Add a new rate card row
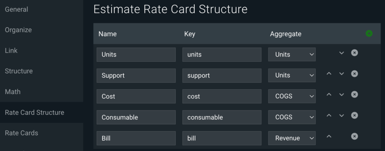Image resolution: width=385 pixels, height=151 pixels. (x=369, y=34)
